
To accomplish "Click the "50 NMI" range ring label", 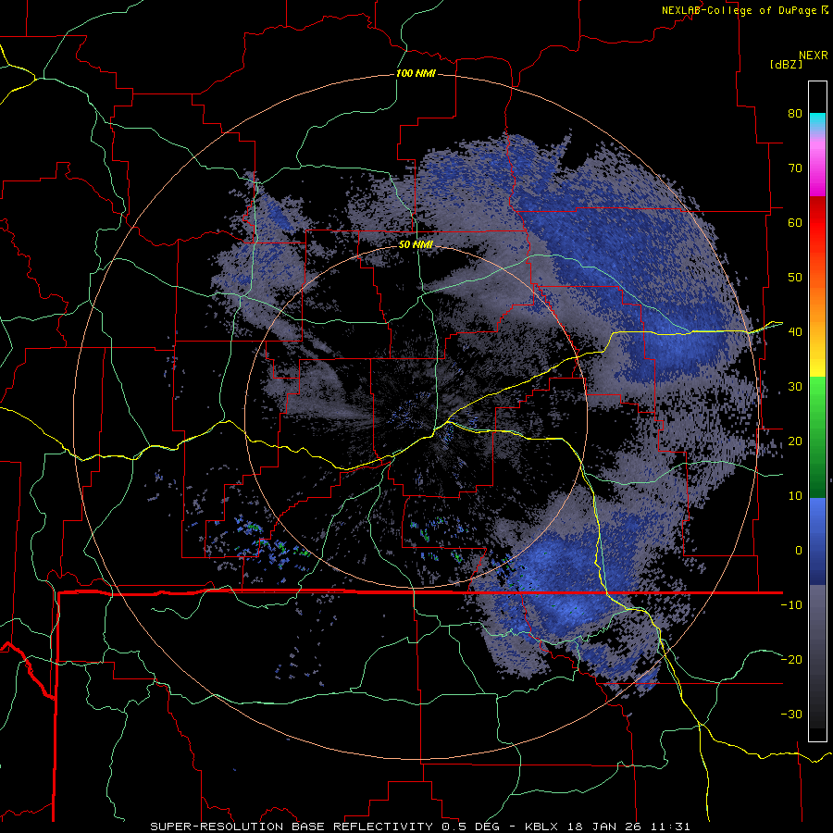I will click(416, 245).
